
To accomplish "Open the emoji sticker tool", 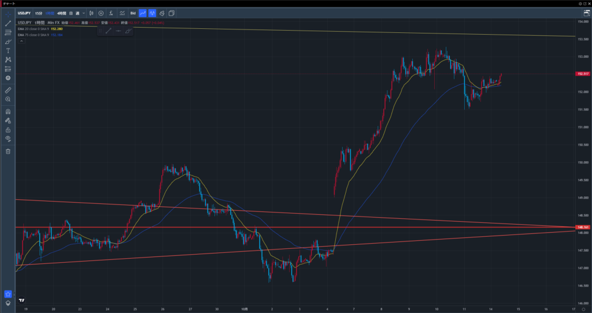I will (x=8, y=77).
